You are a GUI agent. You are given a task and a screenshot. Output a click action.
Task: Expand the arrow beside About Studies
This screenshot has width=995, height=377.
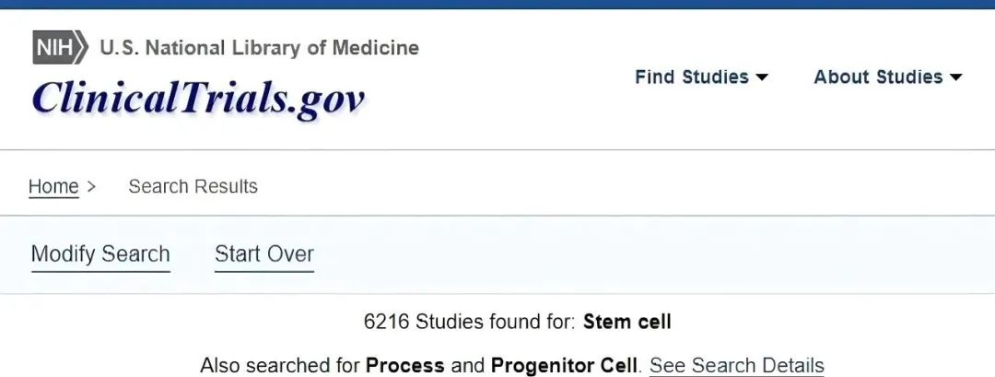[x=955, y=77]
